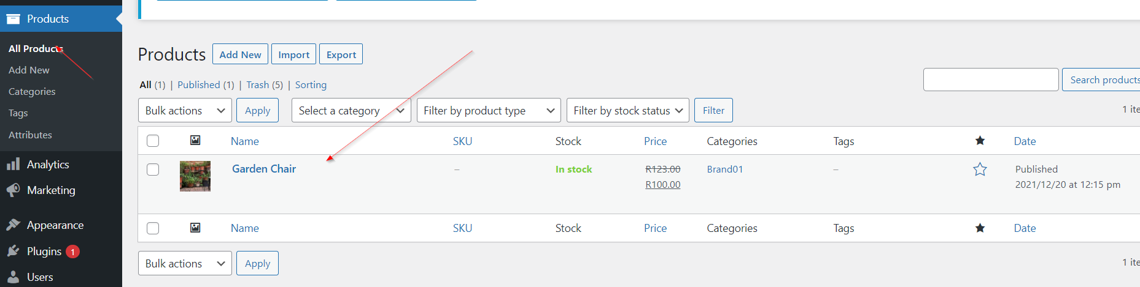1140x287 pixels.
Task: Click the image column icon in table header
Action: click(195, 141)
